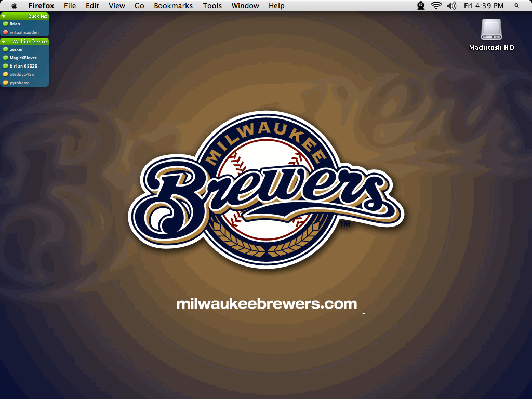The image size is (532, 399).
Task: Collapse the Buddies group triangle
Action: (x=4, y=16)
